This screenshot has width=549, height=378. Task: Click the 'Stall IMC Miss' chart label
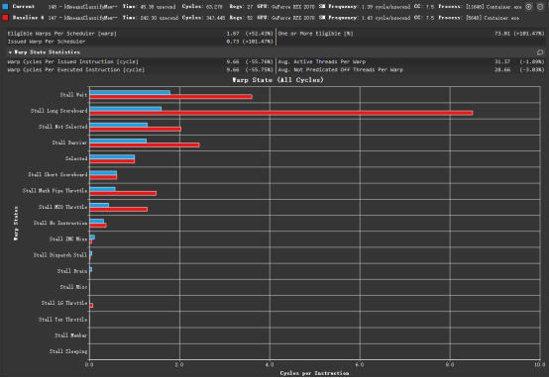click(x=68, y=239)
